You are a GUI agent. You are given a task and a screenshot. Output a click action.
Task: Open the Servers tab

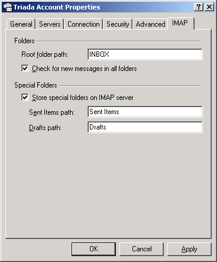point(50,24)
